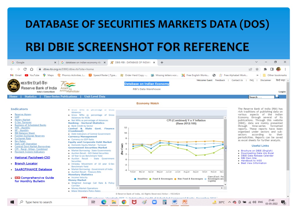Viewport: 297px width, 223px height.
Task: Open the SAARCFINANCE Database link
Action: pos(33,169)
